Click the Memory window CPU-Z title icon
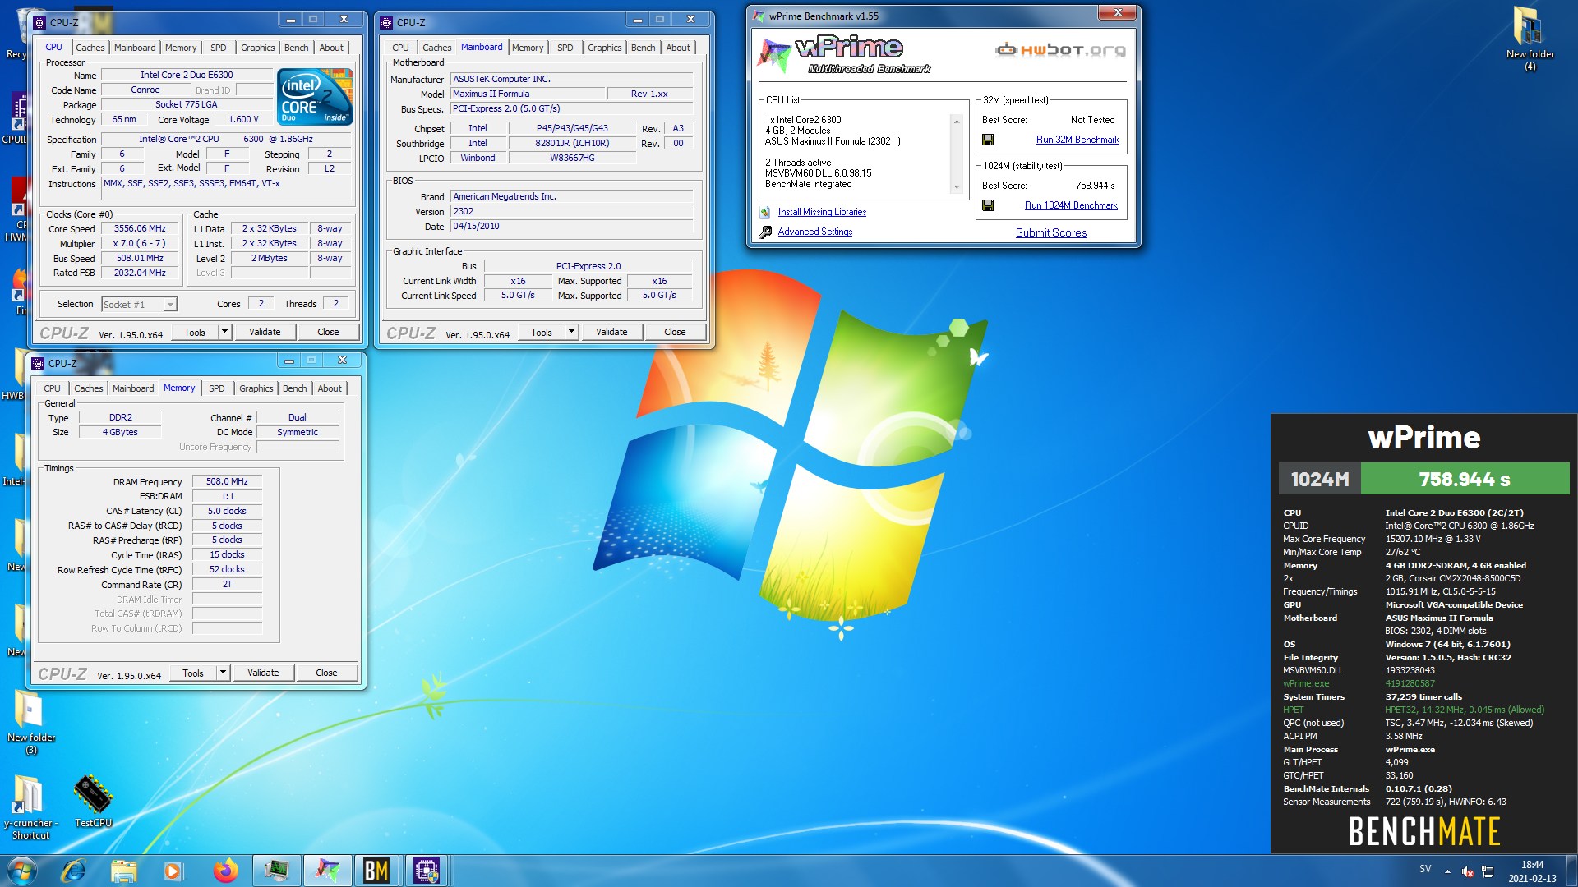This screenshot has width=1578, height=887. (x=38, y=363)
